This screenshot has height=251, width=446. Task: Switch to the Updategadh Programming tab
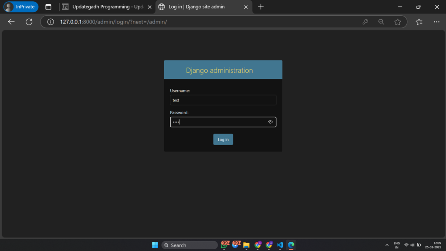point(107,7)
